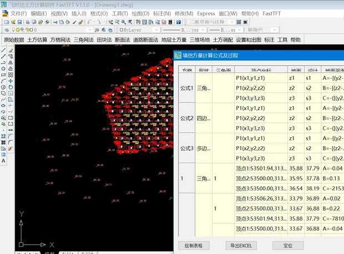
Task: Click the ByLayer color swatch square
Action: [x=122, y=30]
